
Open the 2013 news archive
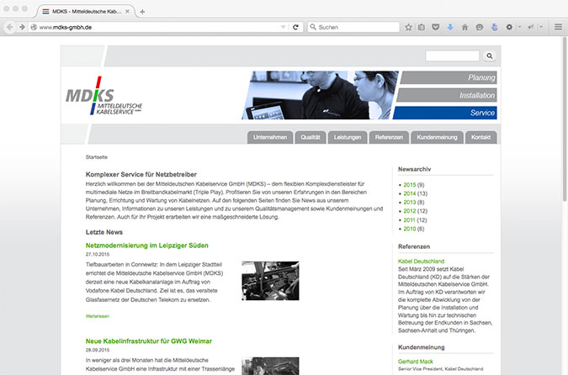pyautogui.click(x=410, y=203)
